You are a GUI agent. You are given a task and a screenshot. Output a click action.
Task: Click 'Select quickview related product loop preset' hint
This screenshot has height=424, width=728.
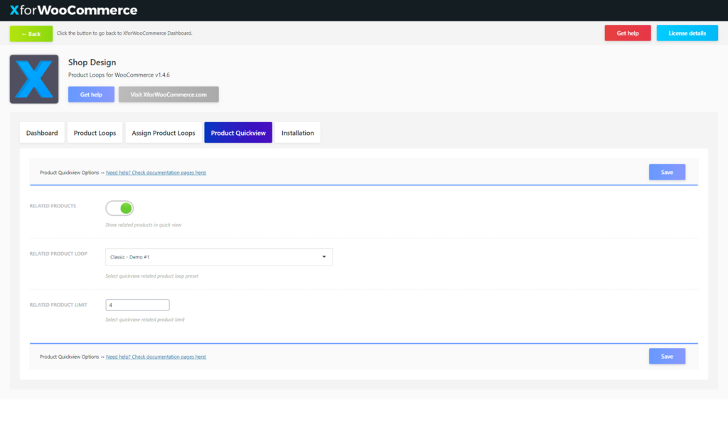[152, 276]
